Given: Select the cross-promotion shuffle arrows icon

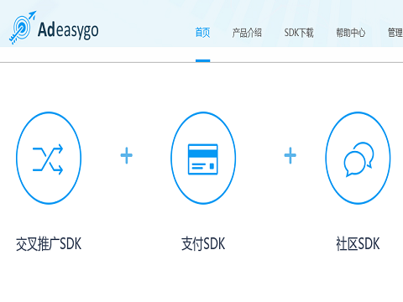Looking at the screenshot, I should (x=49, y=159).
